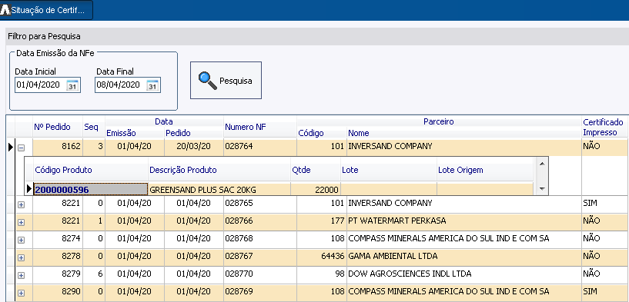Click the Data Final date field

coord(120,85)
